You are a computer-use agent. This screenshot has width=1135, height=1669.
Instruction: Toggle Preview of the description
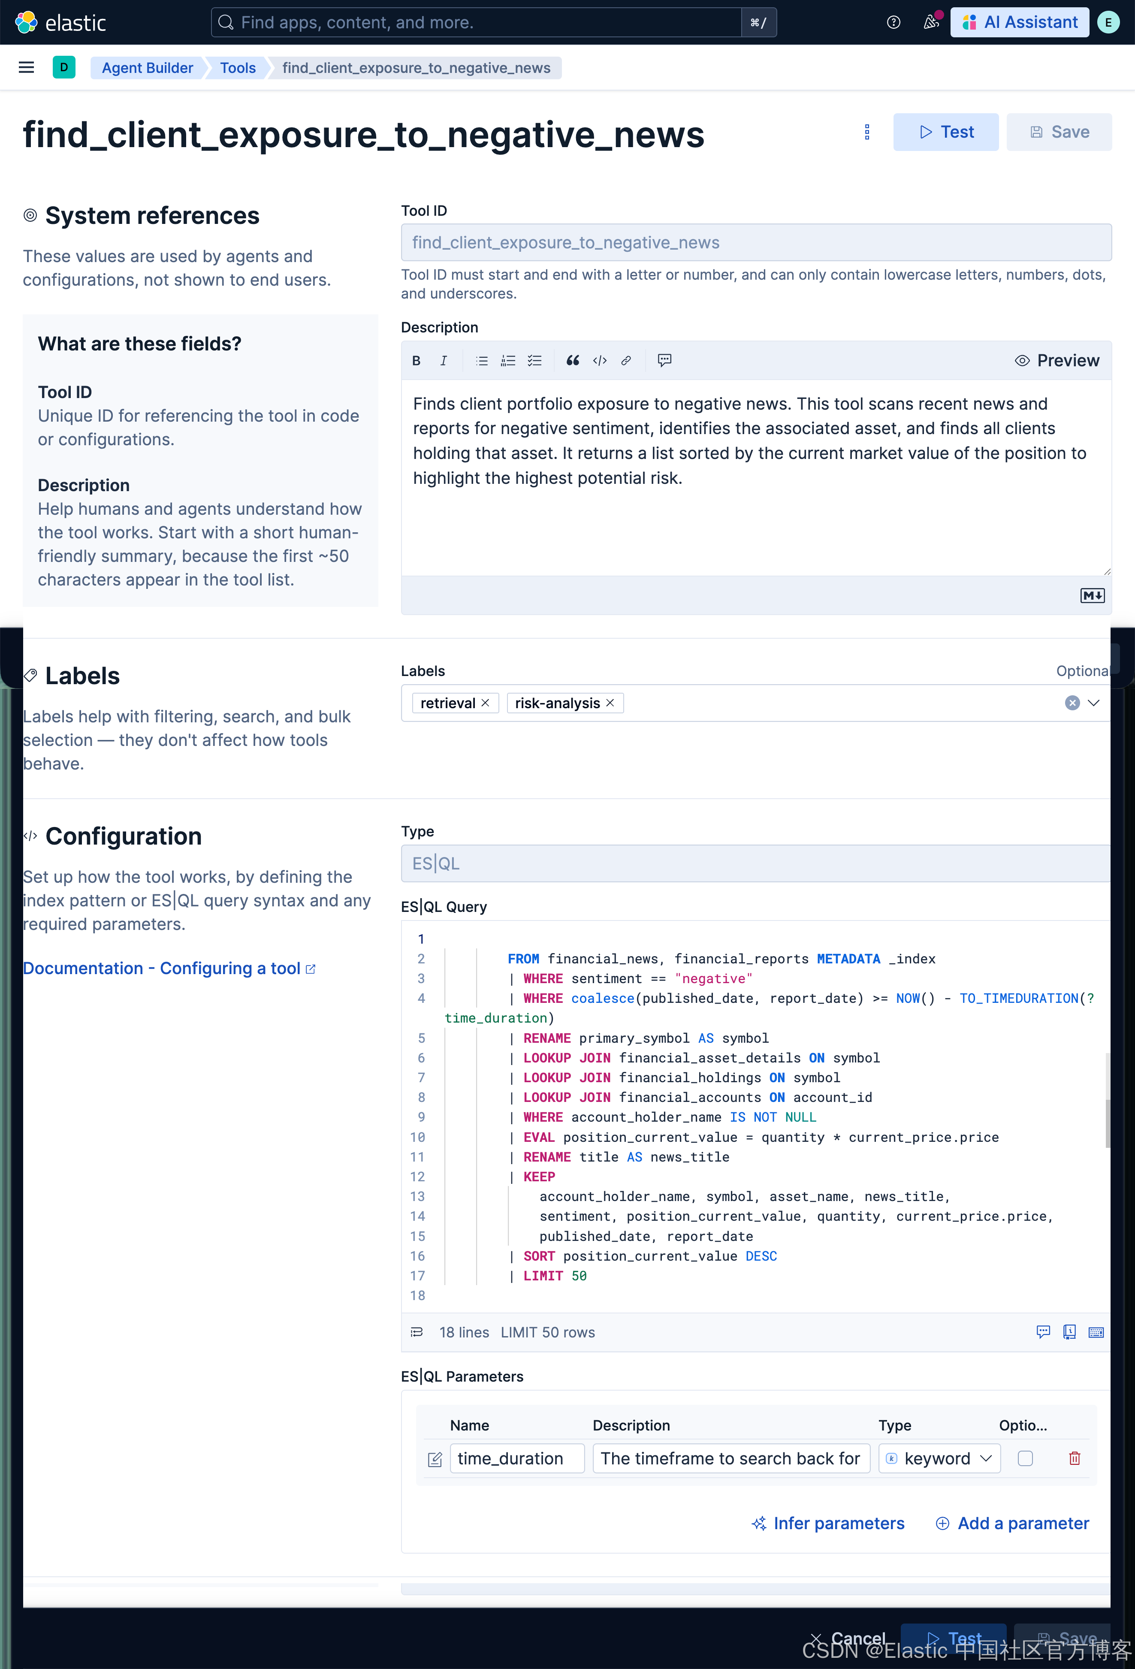pyautogui.click(x=1057, y=360)
